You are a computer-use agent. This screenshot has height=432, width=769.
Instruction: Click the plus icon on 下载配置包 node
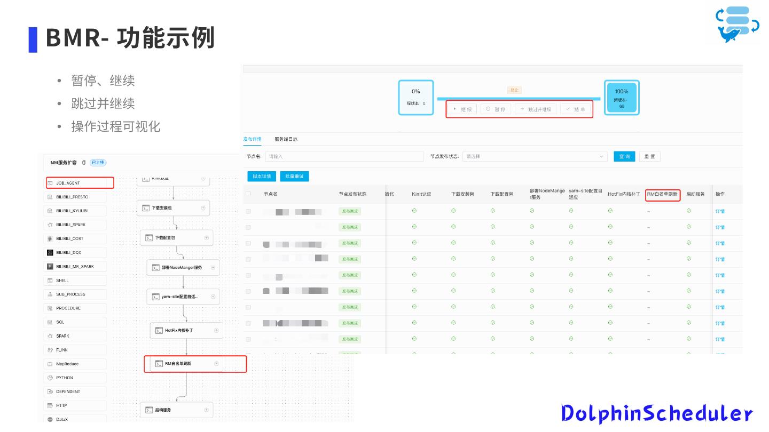pyautogui.click(x=207, y=237)
